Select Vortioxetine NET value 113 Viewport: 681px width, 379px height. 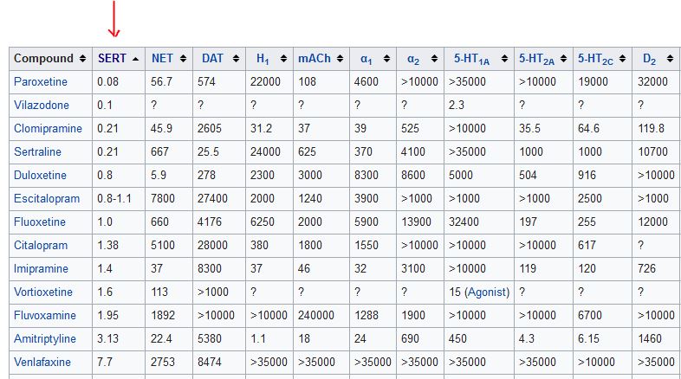tap(159, 292)
